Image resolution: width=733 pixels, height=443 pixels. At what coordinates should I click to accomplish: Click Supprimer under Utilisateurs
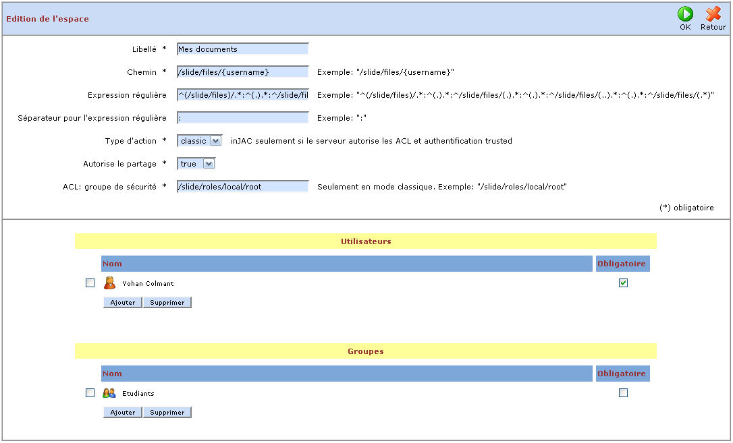[167, 303]
